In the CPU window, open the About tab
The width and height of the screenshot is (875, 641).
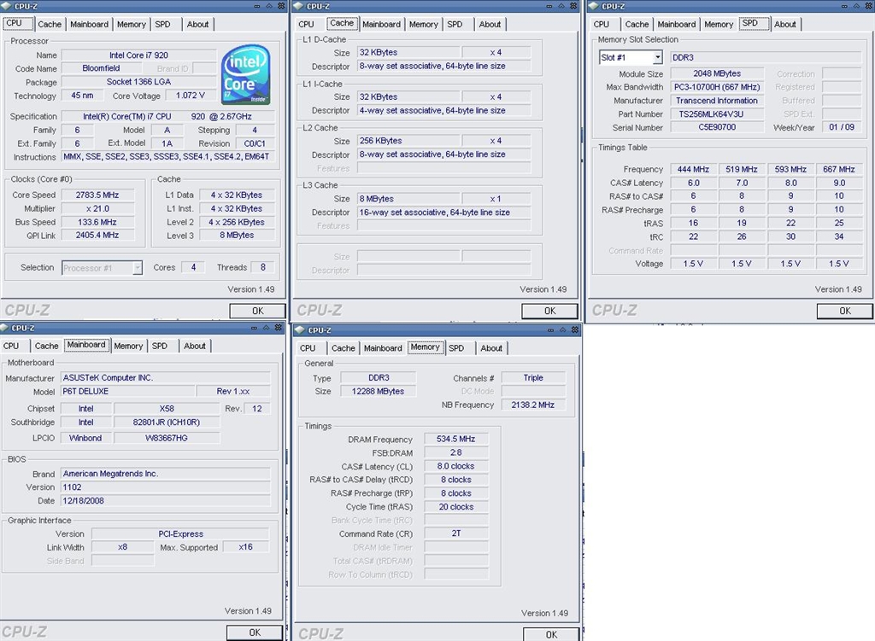(197, 25)
